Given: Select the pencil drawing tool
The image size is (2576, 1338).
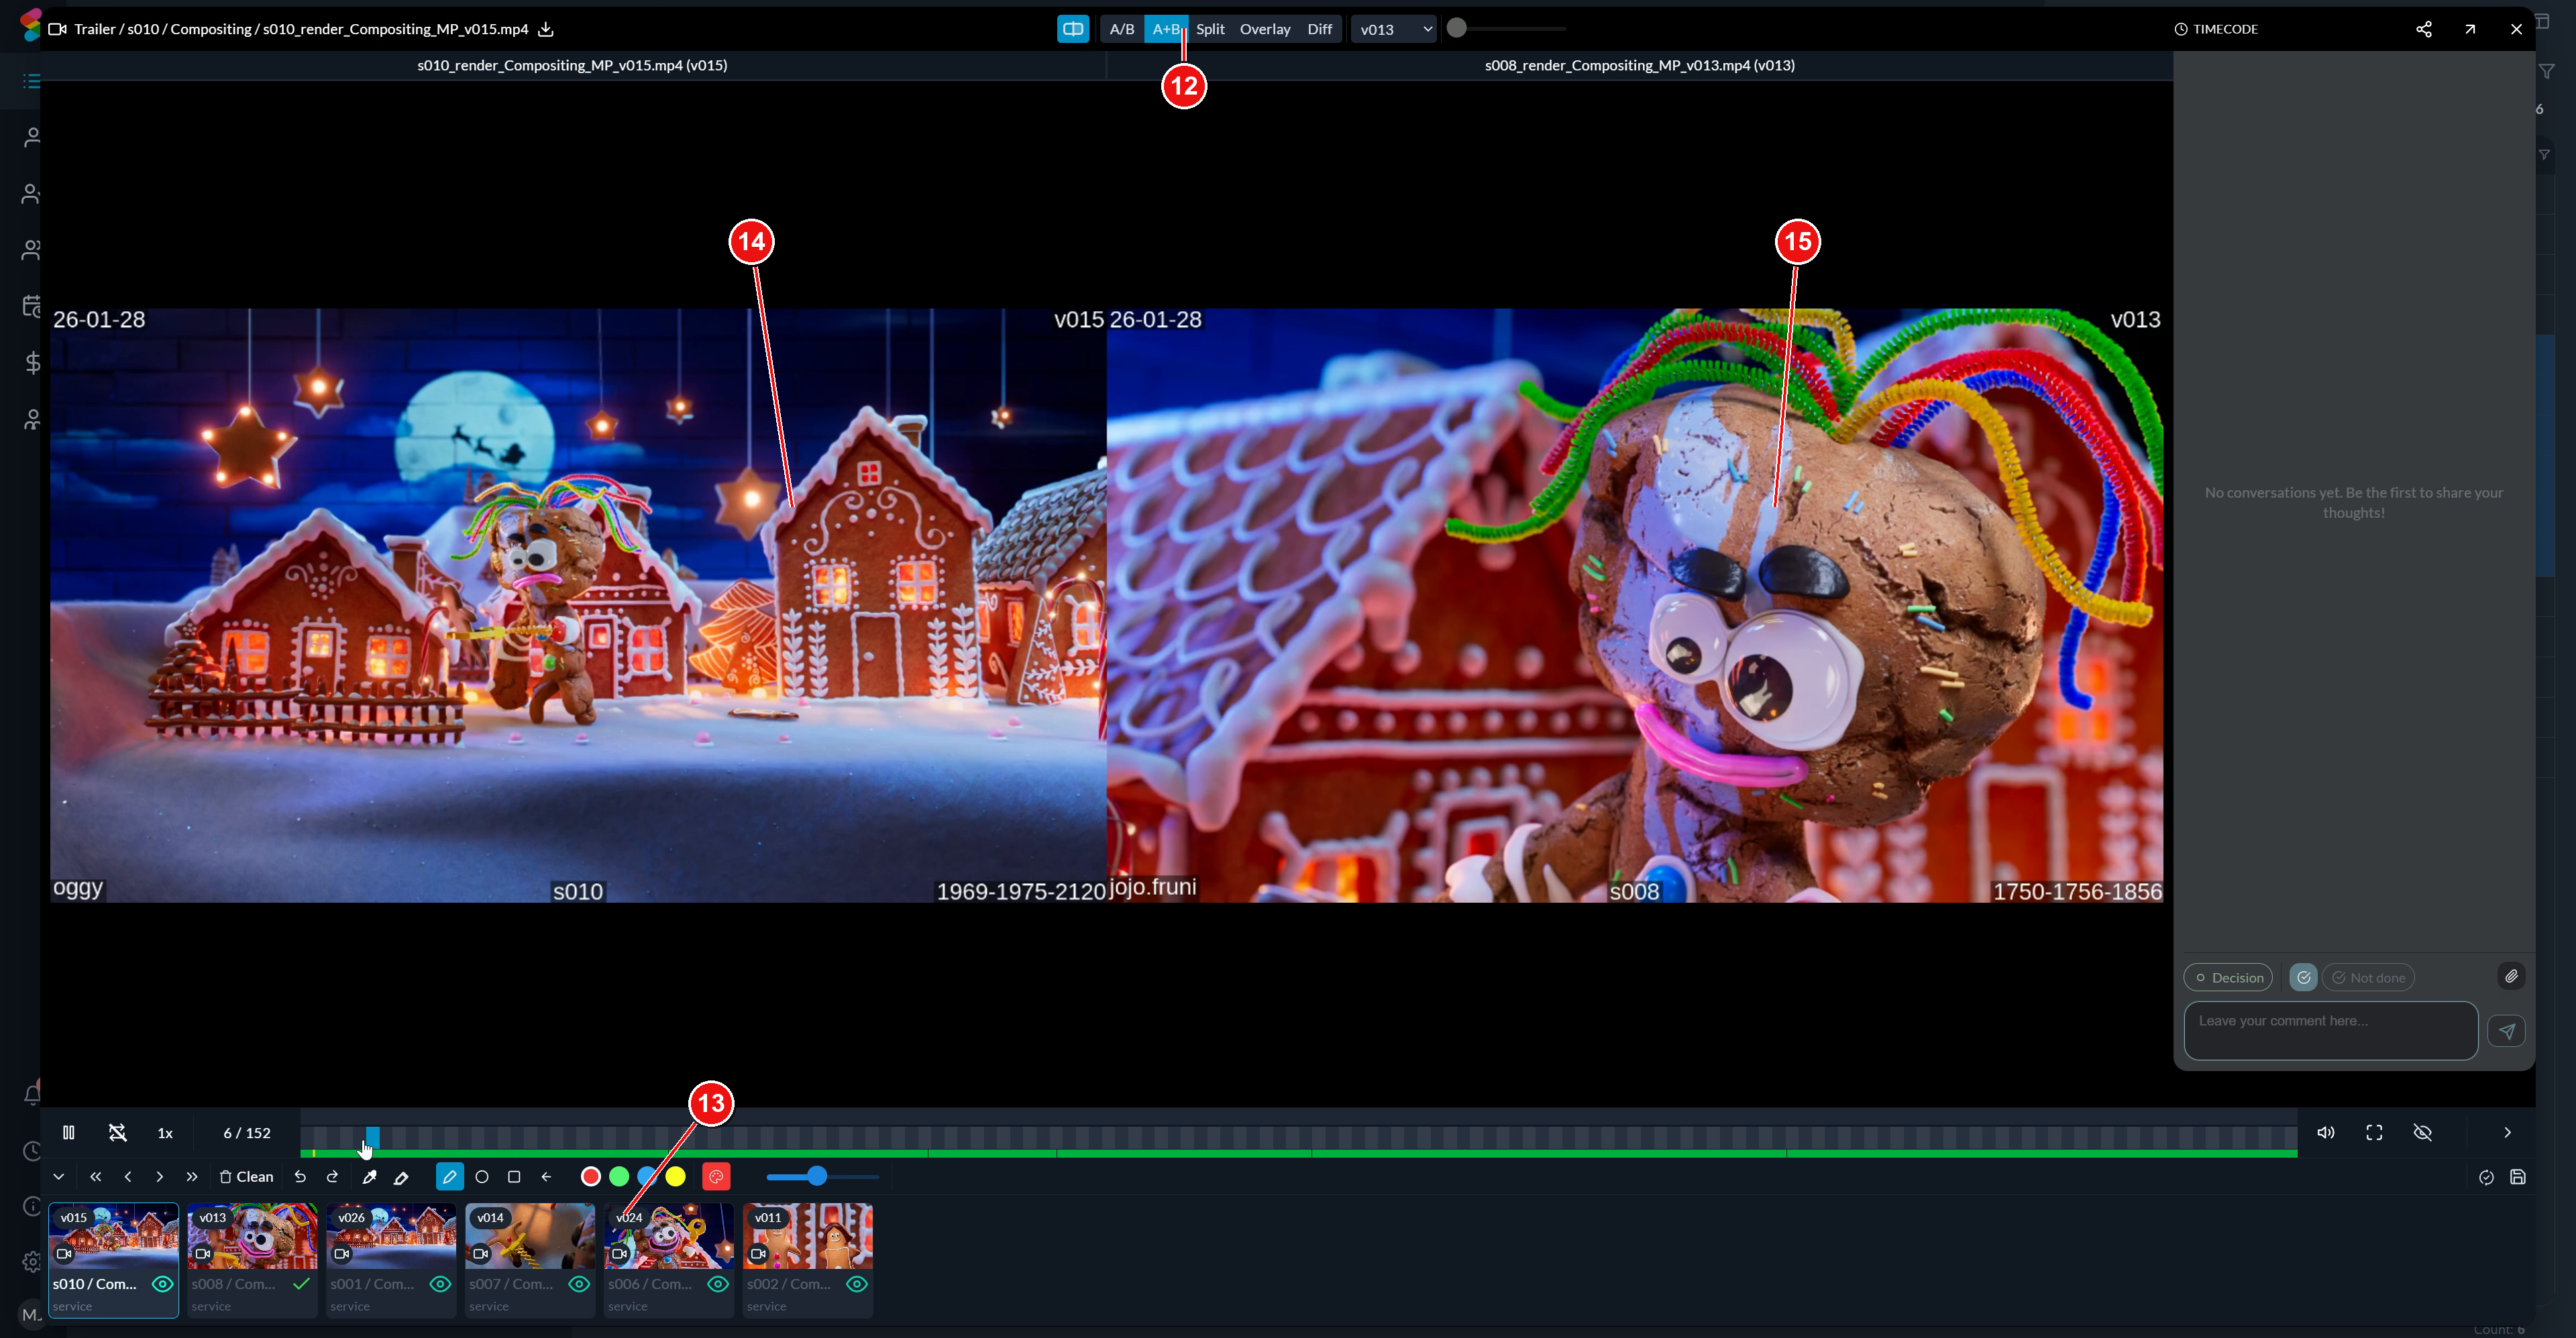Looking at the screenshot, I should pos(449,1177).
